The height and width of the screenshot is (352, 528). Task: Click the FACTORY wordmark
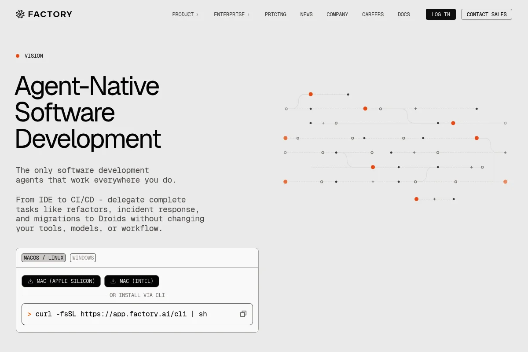(50, 14)
